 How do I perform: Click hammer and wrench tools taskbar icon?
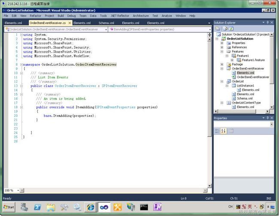[64, 207]
